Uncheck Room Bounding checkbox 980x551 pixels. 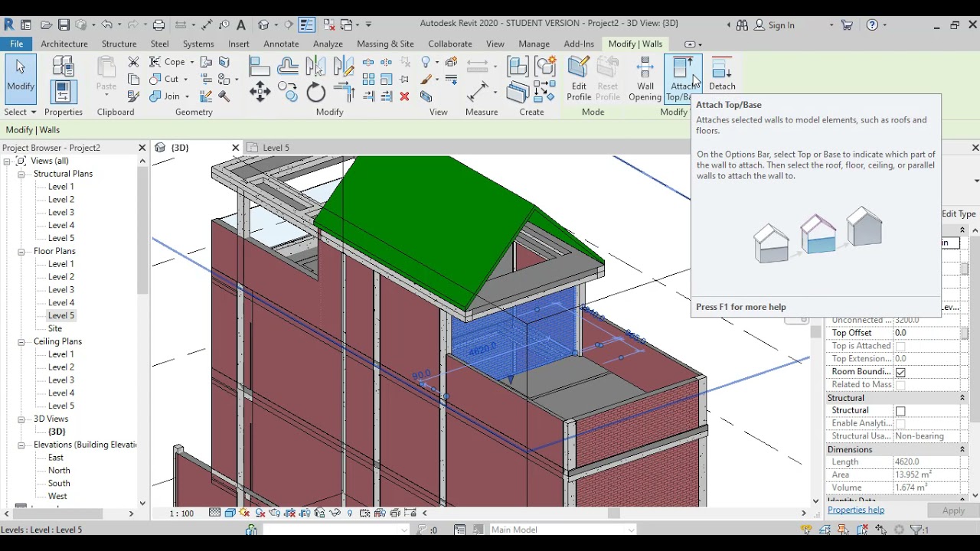point(900,372)
